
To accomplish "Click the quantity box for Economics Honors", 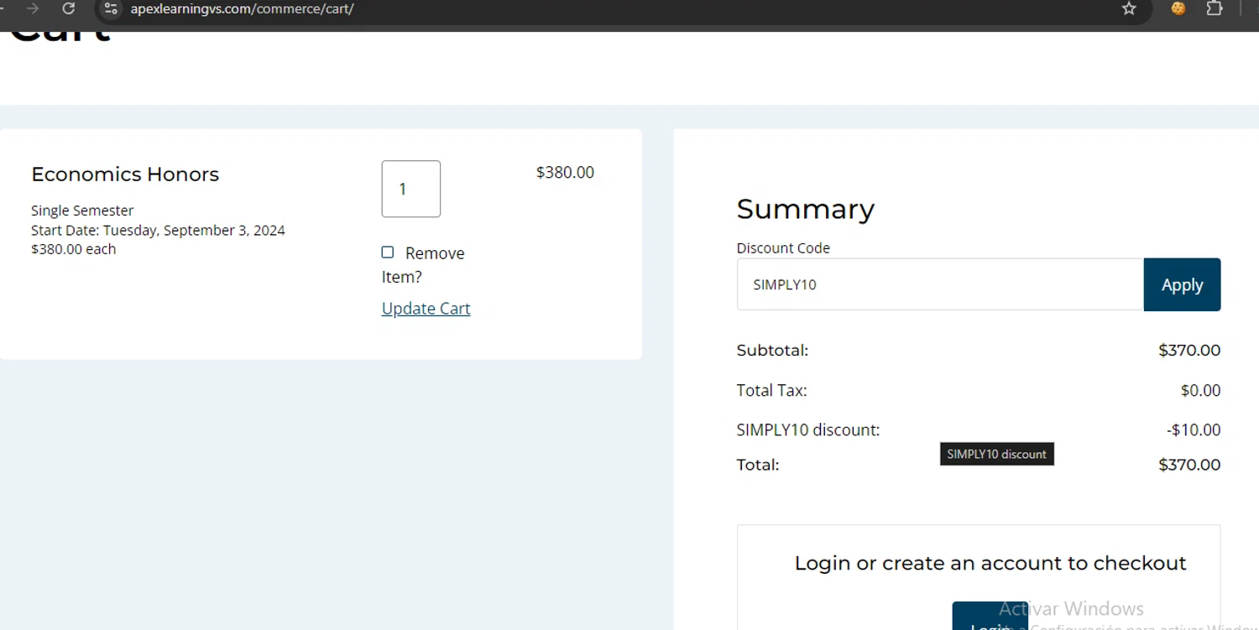I will pos(410,190).
